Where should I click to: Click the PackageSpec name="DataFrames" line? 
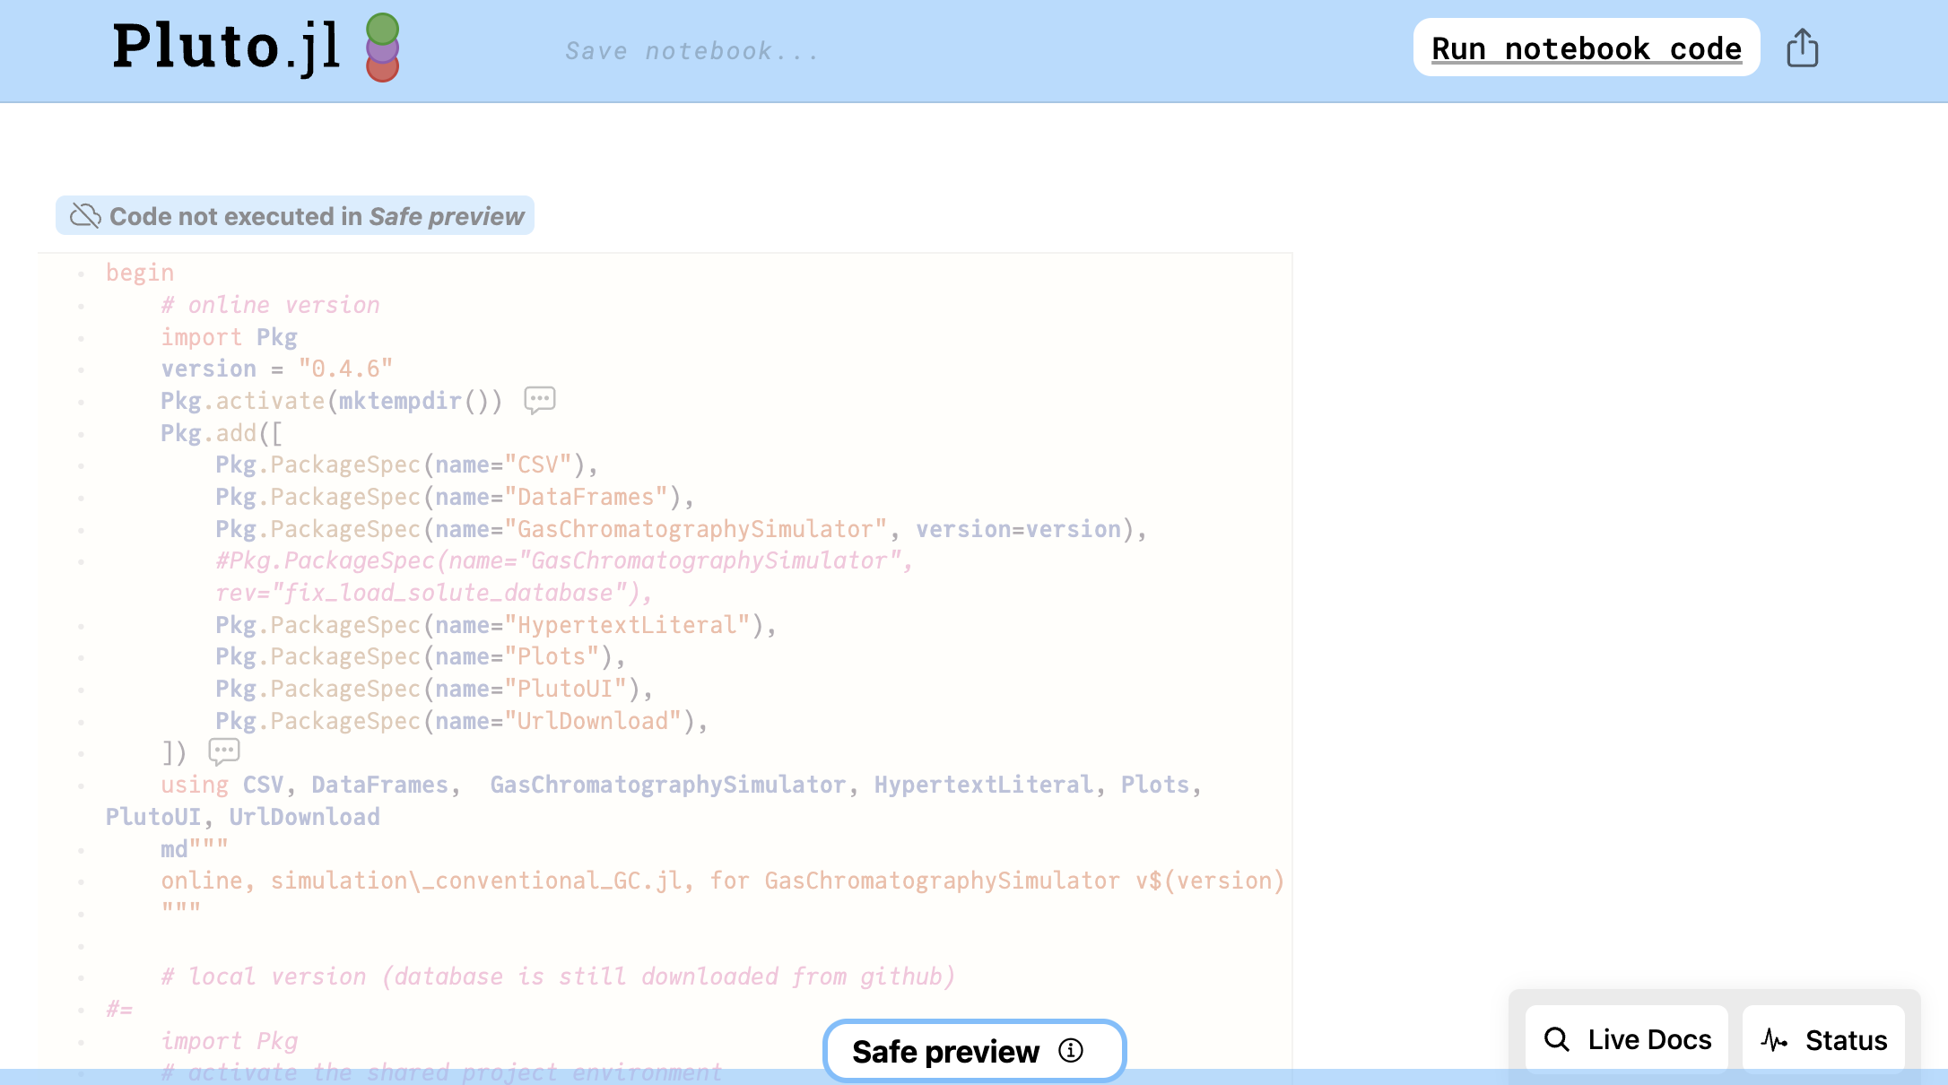point(454,497)
